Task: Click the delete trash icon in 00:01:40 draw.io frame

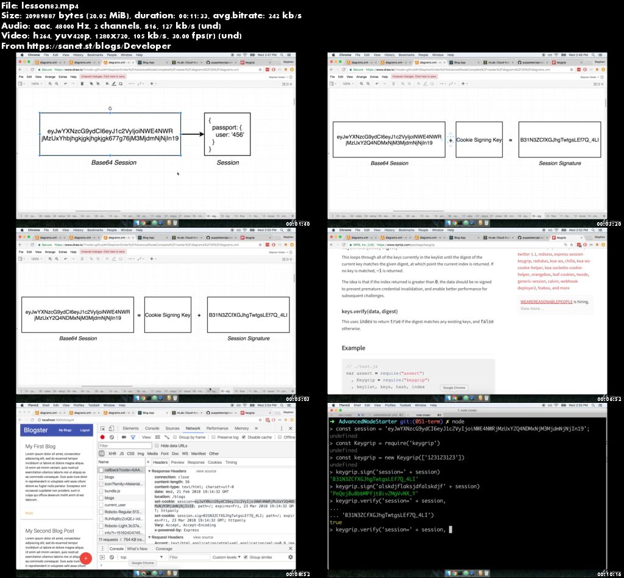Action: coord(82,84)
